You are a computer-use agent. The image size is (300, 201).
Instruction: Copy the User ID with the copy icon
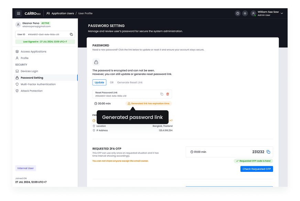pyautogui.click(x=72, y=34)
